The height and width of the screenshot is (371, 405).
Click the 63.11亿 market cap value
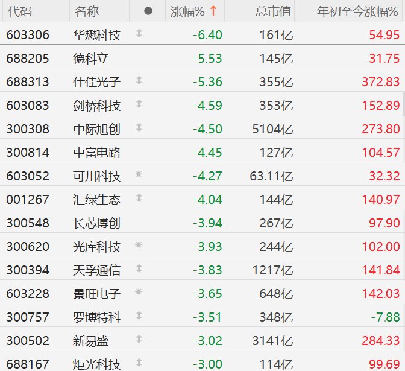(x=271, y=176)
